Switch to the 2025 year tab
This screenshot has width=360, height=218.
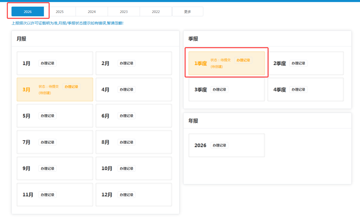[x=60, y=12]
